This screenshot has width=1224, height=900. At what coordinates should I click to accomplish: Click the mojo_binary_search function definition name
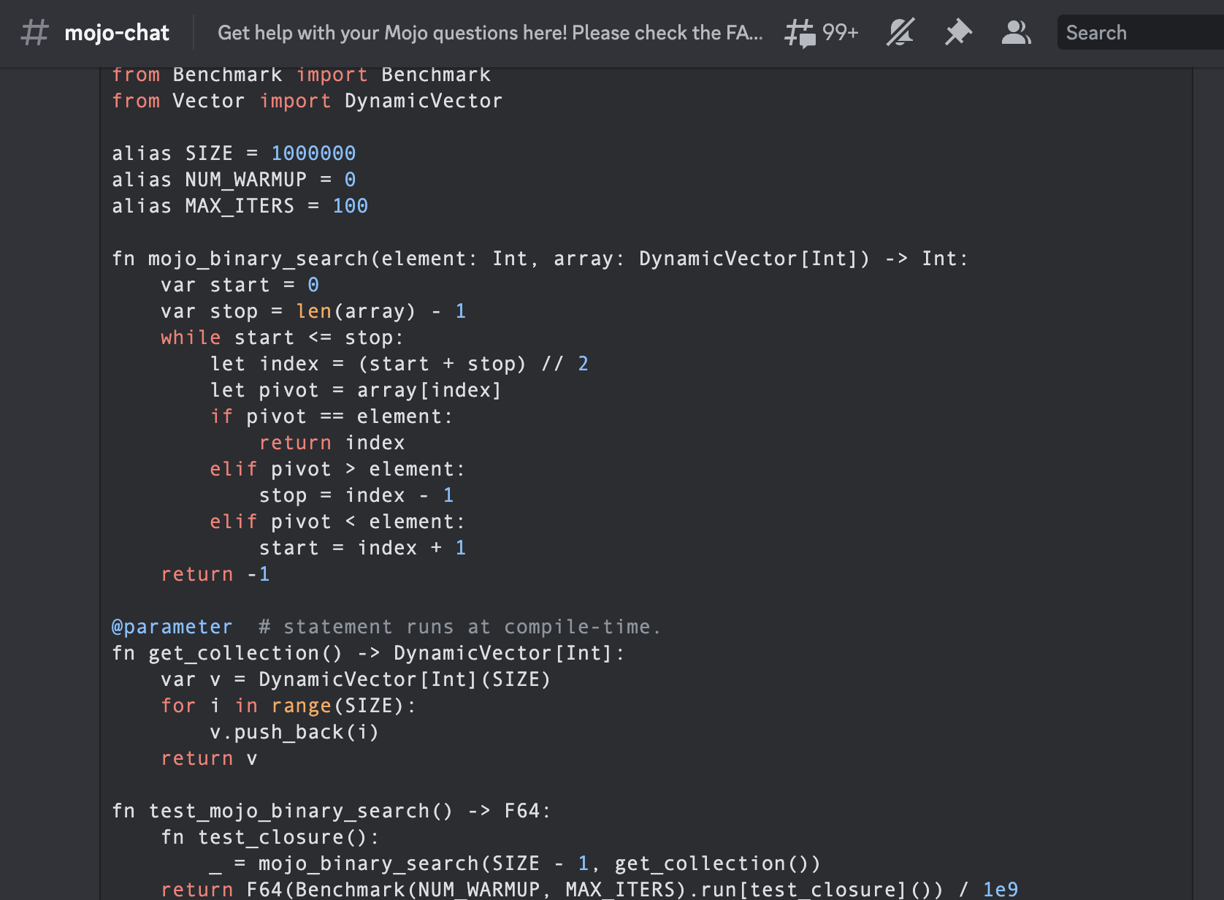(259, 259)
